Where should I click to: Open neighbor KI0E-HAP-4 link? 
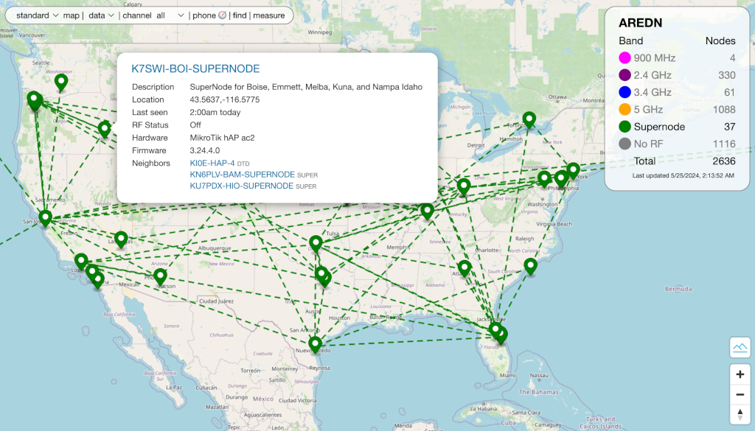click(x=212, y=163)
